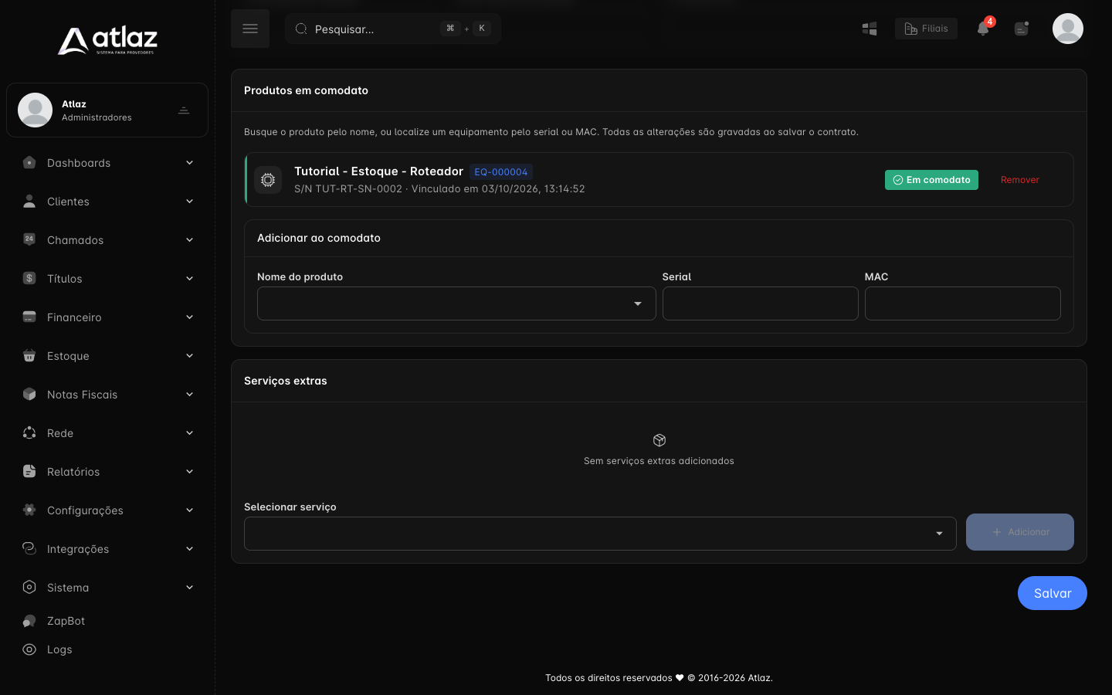Click the Em comodato status badge
This screenshot has width=1112, height=695.
tap(931, 180)
